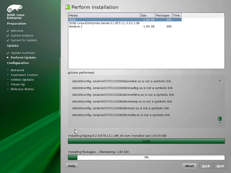Screen dimensions: 231x173
Task: Click the checkmark icon beside System for Update
Action: (x=8, y=40)
